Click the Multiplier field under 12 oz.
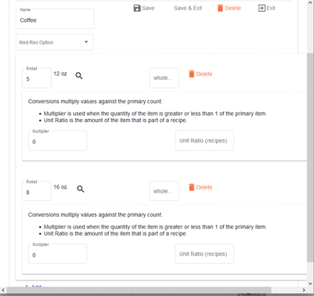This screenshot has width=314, height=296. click(57, 140)
